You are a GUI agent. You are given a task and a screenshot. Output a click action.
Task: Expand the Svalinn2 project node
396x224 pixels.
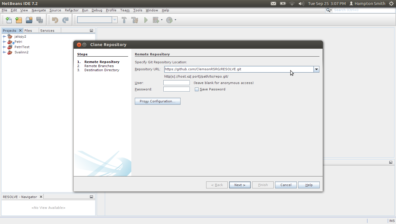pyautogui.click(x=4, y=52)
